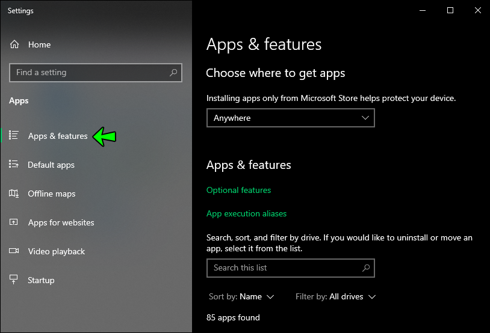
Task: Maximize the Settings window
Action: tap(450, 10)
